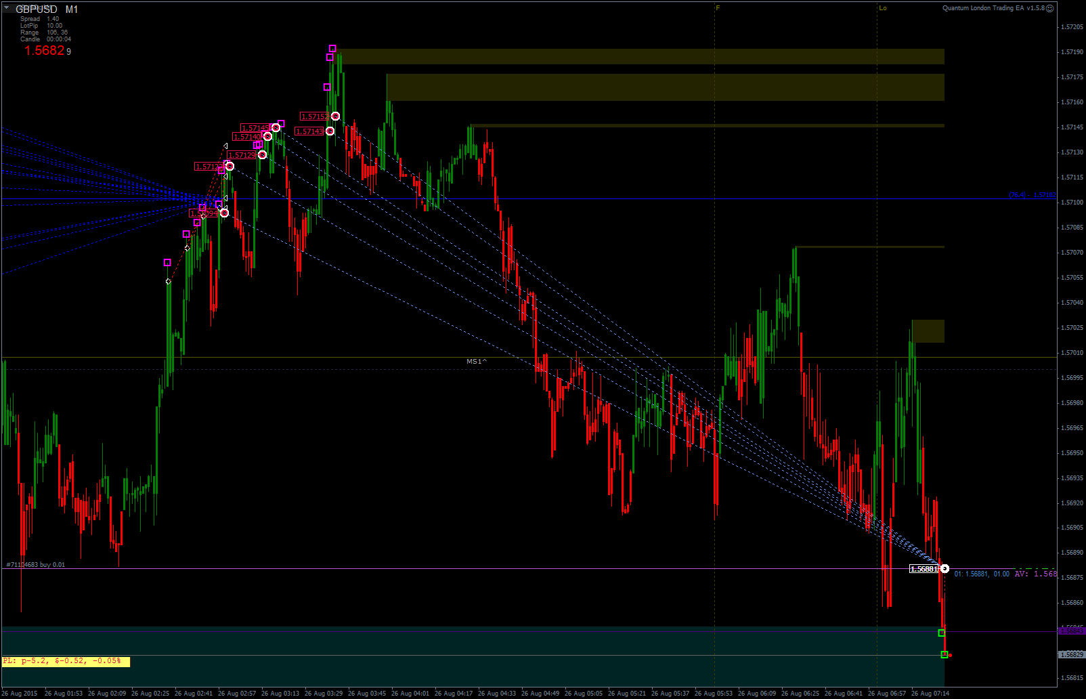Viewport: 1086px width, 699px height.
Task: Click the 26 Aug 03:29 time axis label
Action: click(324, 694)
